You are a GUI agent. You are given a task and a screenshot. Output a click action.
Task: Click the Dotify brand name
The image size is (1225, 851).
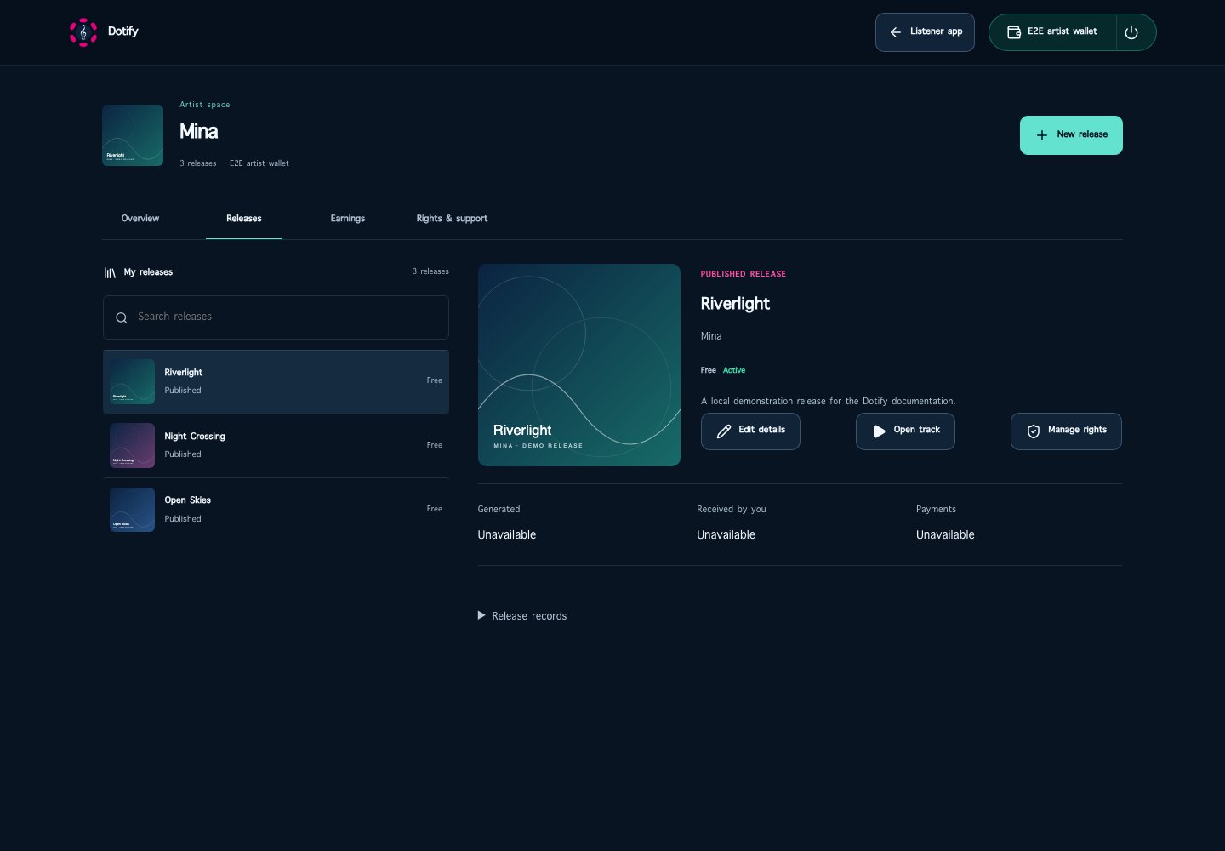pos(123,31)
